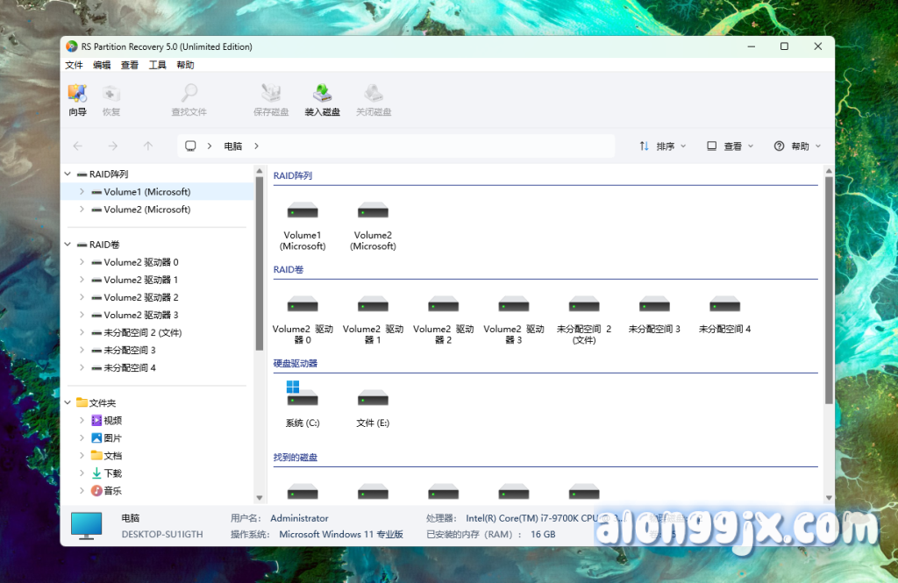
Task: Open the Volume1 (Microsoft) RAID array drive
Action: pos(303,212)
